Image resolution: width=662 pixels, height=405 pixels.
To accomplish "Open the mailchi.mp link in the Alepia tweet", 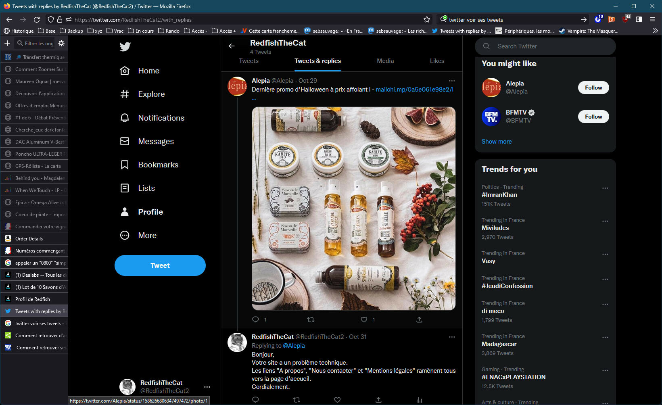I will click(414, 90).
